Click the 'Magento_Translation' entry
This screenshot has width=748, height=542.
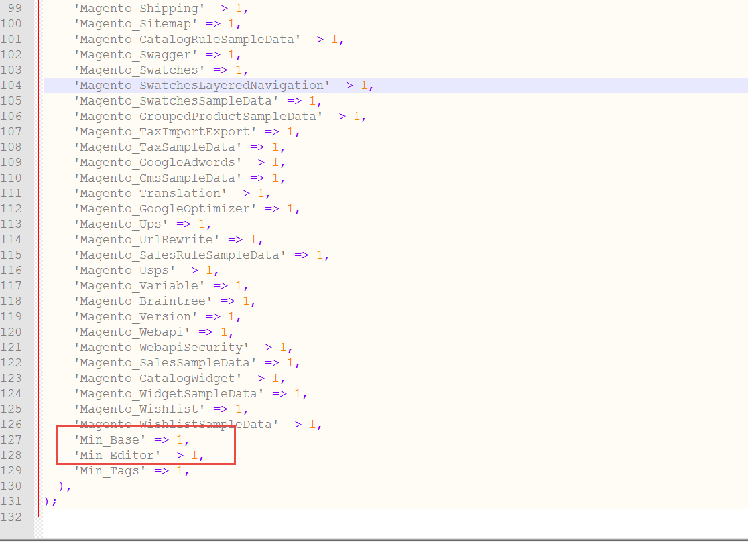click(x=172, y=194)
